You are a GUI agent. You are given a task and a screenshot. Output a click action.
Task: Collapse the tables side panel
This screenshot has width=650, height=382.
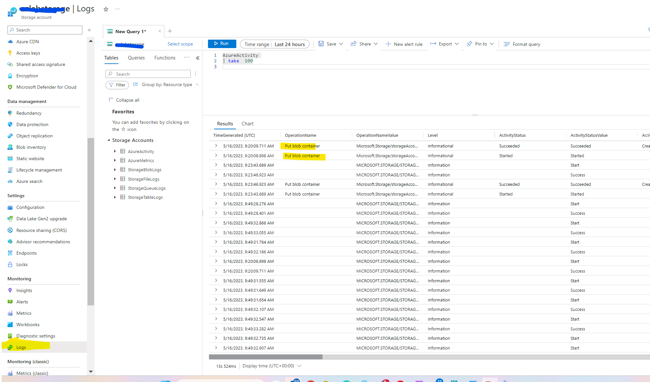pyautogui.click(x=198, y=58)
